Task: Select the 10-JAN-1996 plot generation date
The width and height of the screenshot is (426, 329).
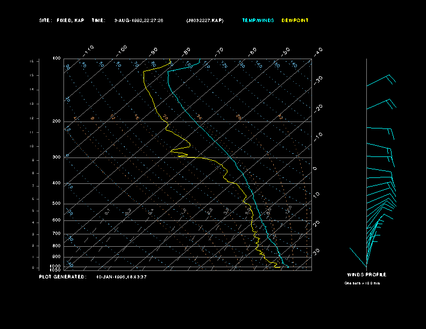Action: (x=122, y=277)
